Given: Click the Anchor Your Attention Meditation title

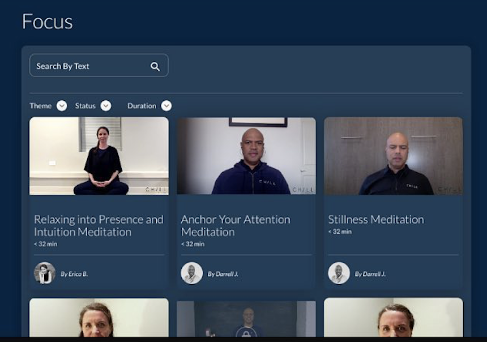Looking at the screenshot, I should pos(236,225).
